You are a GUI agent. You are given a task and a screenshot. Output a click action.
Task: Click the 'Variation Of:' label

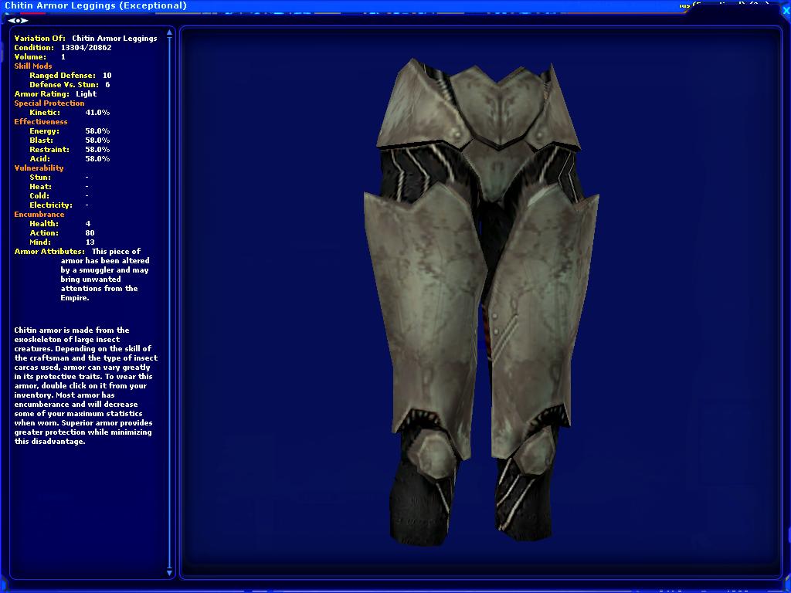tap(40, 39)
